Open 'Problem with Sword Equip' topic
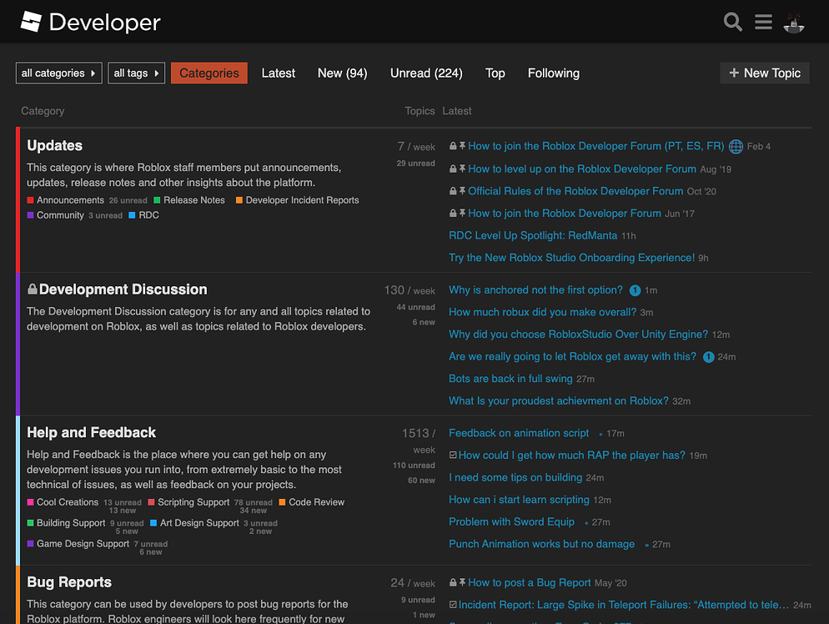829x624 pixels. pyautogui.click(x=512, y=522)
